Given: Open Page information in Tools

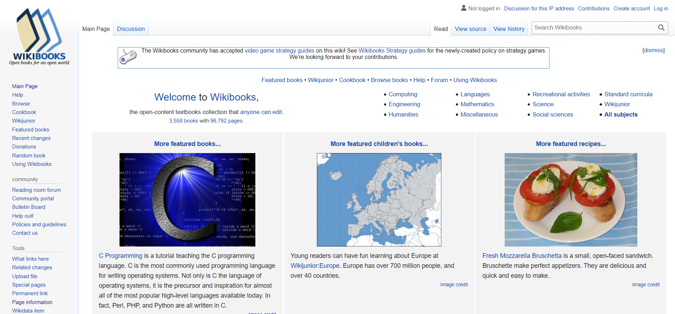Looking at the screenshot, I should pos(32,302).
